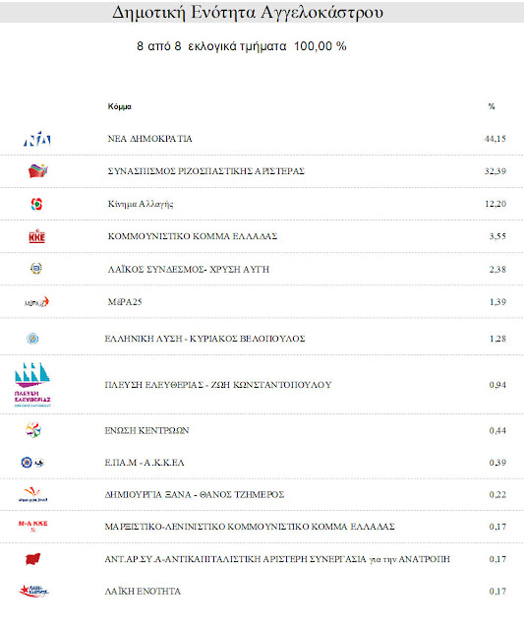Click the Plefsi Eleftherias ship logo
The height and width of the screenshot is (630, 524).
pyautogui.click(x=32, y=385)
